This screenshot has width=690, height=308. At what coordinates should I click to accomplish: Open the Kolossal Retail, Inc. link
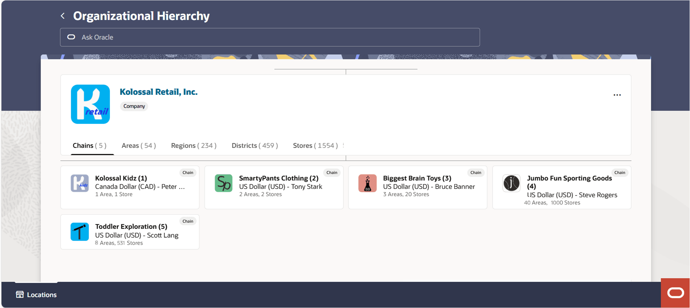pos(159,92)
